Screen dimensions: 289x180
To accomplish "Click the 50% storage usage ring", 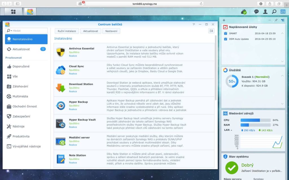I will click(232, 81).
